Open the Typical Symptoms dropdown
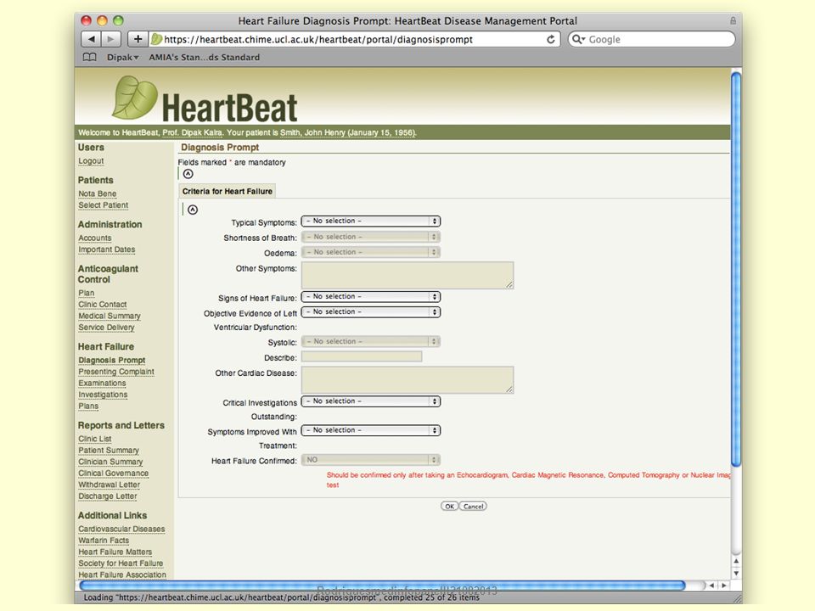The width and height of the screenshot is (815, 611). tap(371, 221)
